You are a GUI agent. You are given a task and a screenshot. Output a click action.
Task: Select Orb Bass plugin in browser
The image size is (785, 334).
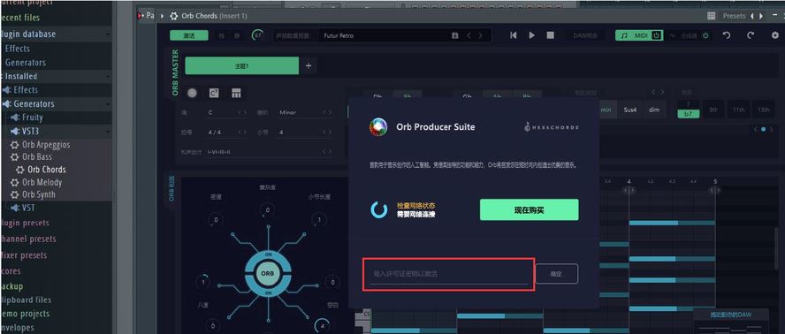coord(37,156)
